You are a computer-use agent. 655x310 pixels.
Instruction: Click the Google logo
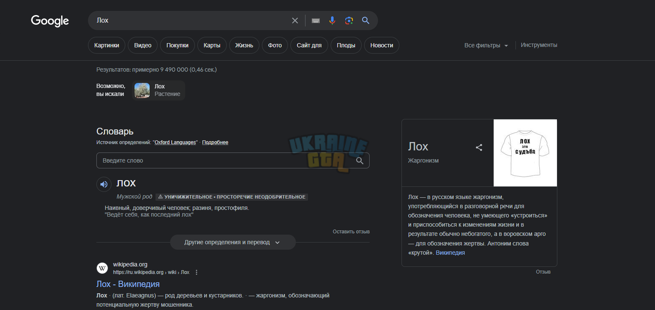pos(50,21)
